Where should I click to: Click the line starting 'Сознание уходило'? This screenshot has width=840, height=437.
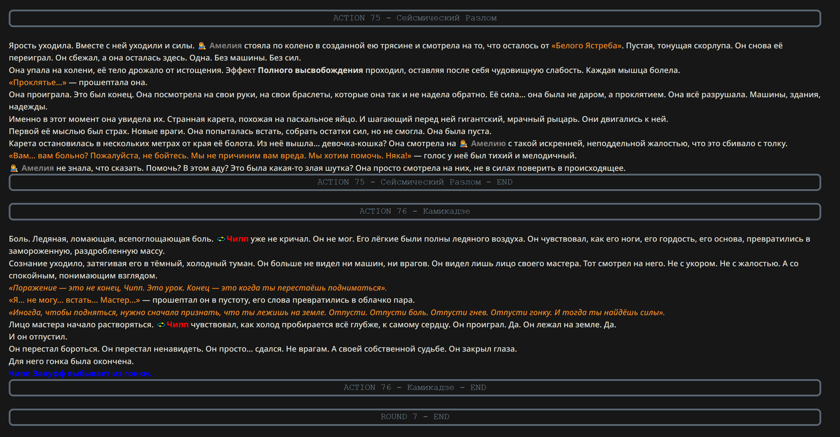(403, 270)
